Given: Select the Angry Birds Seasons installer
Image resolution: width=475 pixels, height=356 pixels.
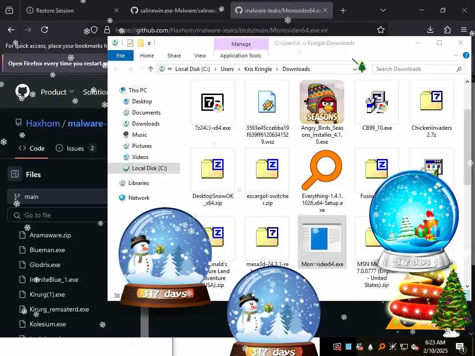Looking at the screenshot, I should tap(322, 113).
